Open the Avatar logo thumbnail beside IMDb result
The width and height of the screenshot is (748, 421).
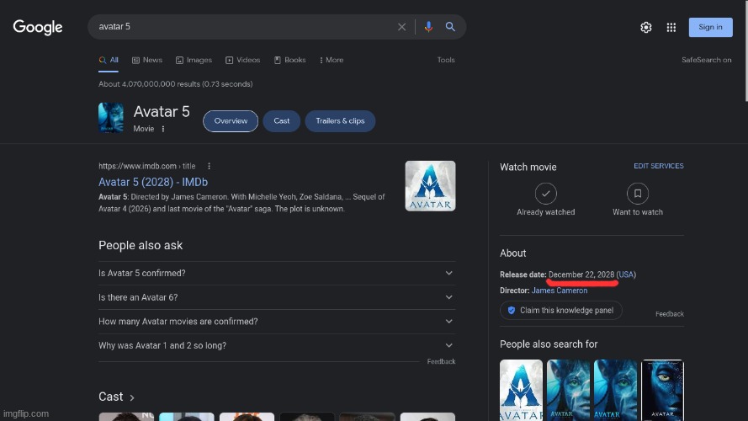coord(430,186)
